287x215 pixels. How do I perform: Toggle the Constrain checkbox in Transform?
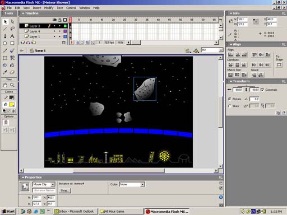[x=262, y=90]
